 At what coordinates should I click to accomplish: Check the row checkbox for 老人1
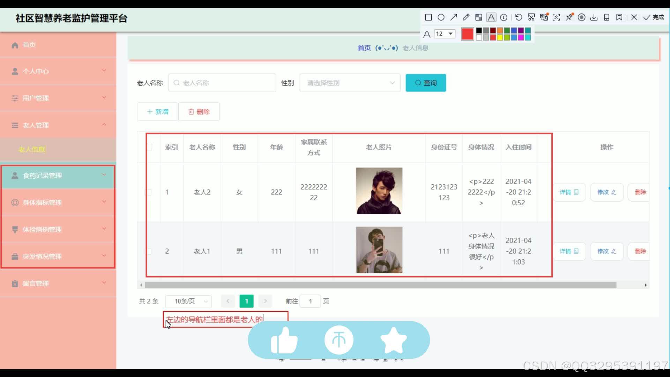coord(148,251)
